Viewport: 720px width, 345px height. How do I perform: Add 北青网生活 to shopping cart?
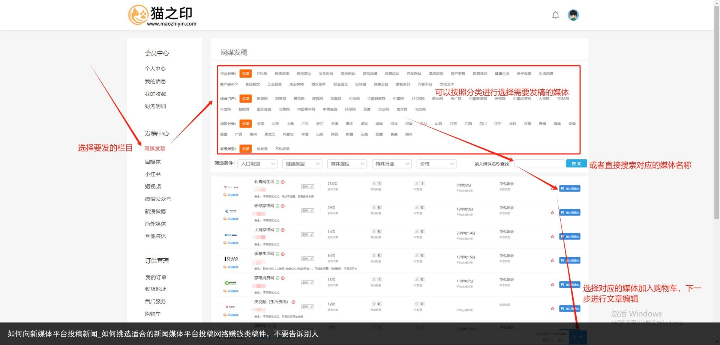pos(570,188)
